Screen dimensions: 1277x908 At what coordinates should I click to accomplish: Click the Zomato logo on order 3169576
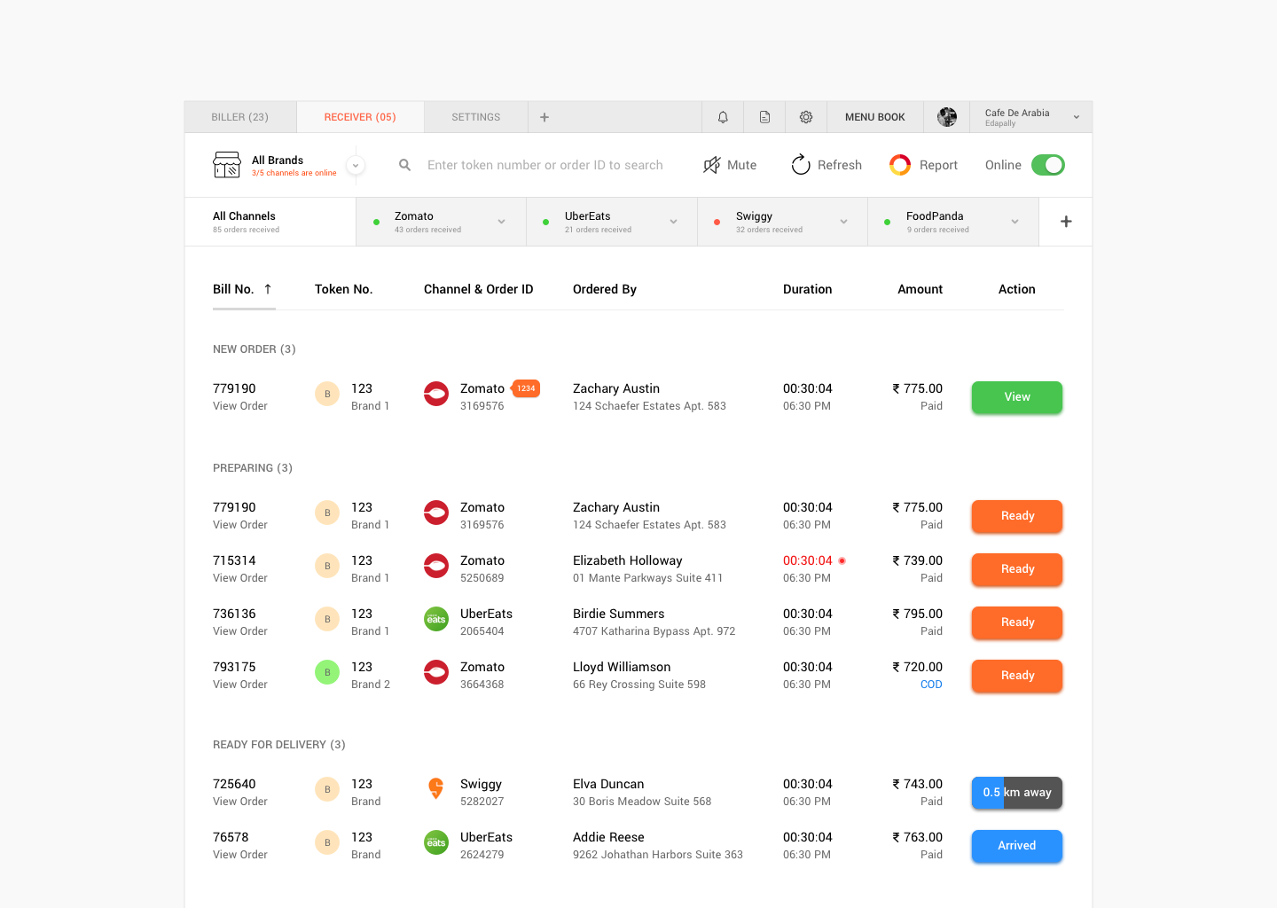pyautogui.click(x=436, y=394)
